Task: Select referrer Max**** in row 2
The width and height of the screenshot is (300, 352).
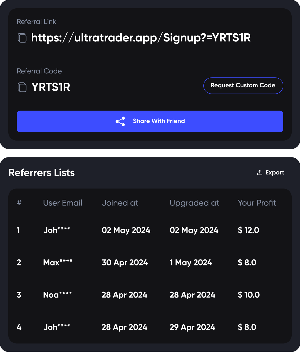Action: pyautogui.click(x=58, y=263)
